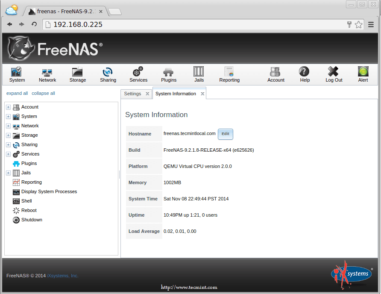
Task: Close the System Information tab
Action: click(202, 94)
